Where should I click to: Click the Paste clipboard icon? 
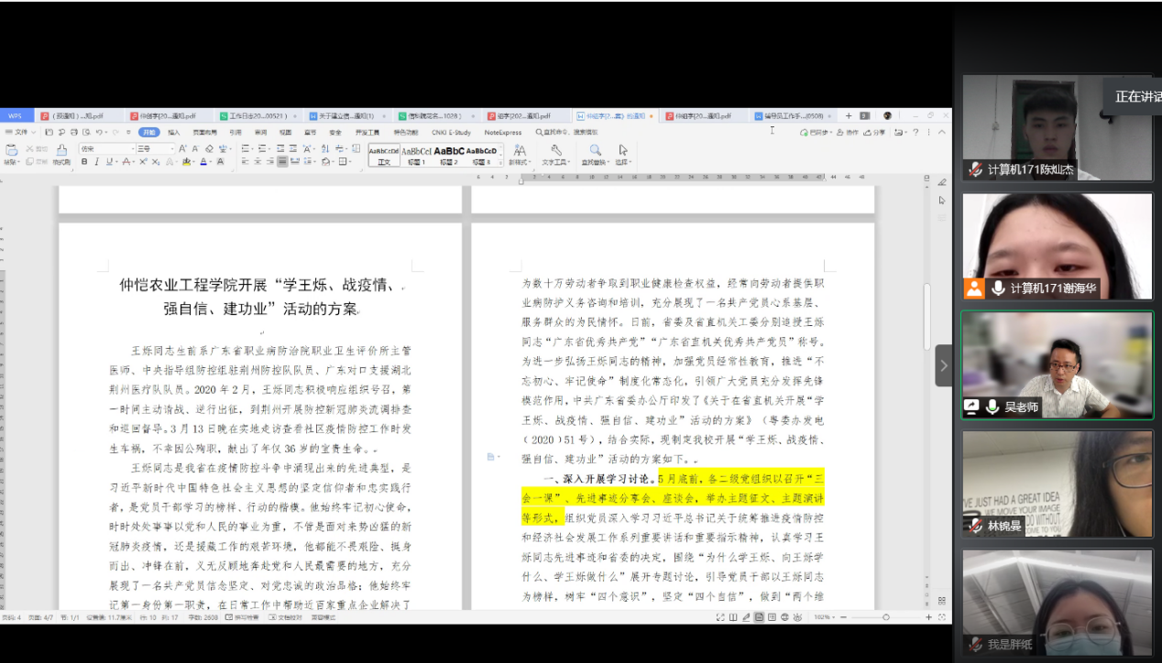pyautogui.click(x=12, y=151)
